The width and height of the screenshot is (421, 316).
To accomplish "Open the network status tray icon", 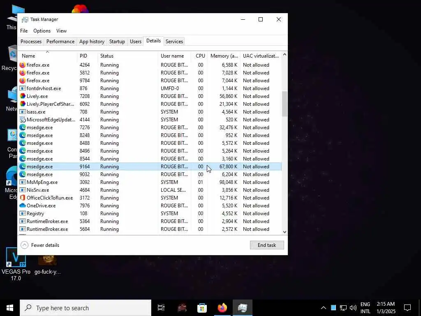I will 343,308.
